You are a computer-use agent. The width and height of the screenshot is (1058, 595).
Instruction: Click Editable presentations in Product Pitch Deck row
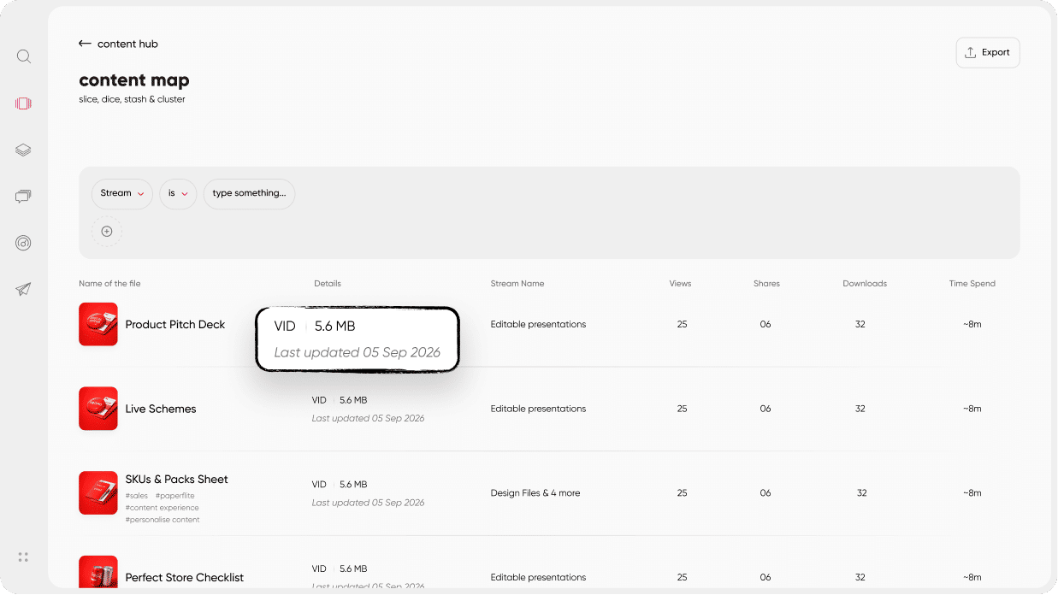538,325
